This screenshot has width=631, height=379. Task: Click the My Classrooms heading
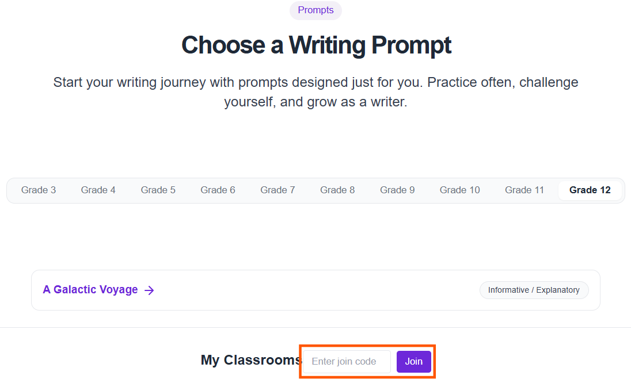(x=251, y=360)
